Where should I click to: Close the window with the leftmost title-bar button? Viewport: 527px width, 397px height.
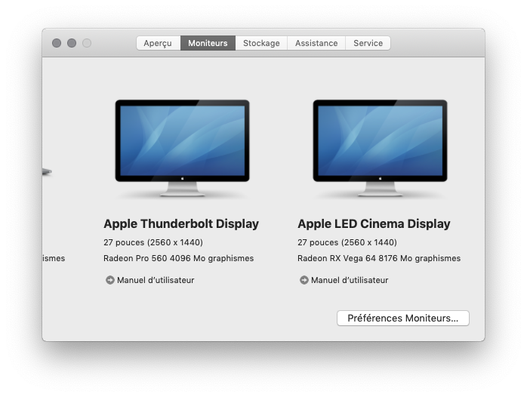click(57, 43)
